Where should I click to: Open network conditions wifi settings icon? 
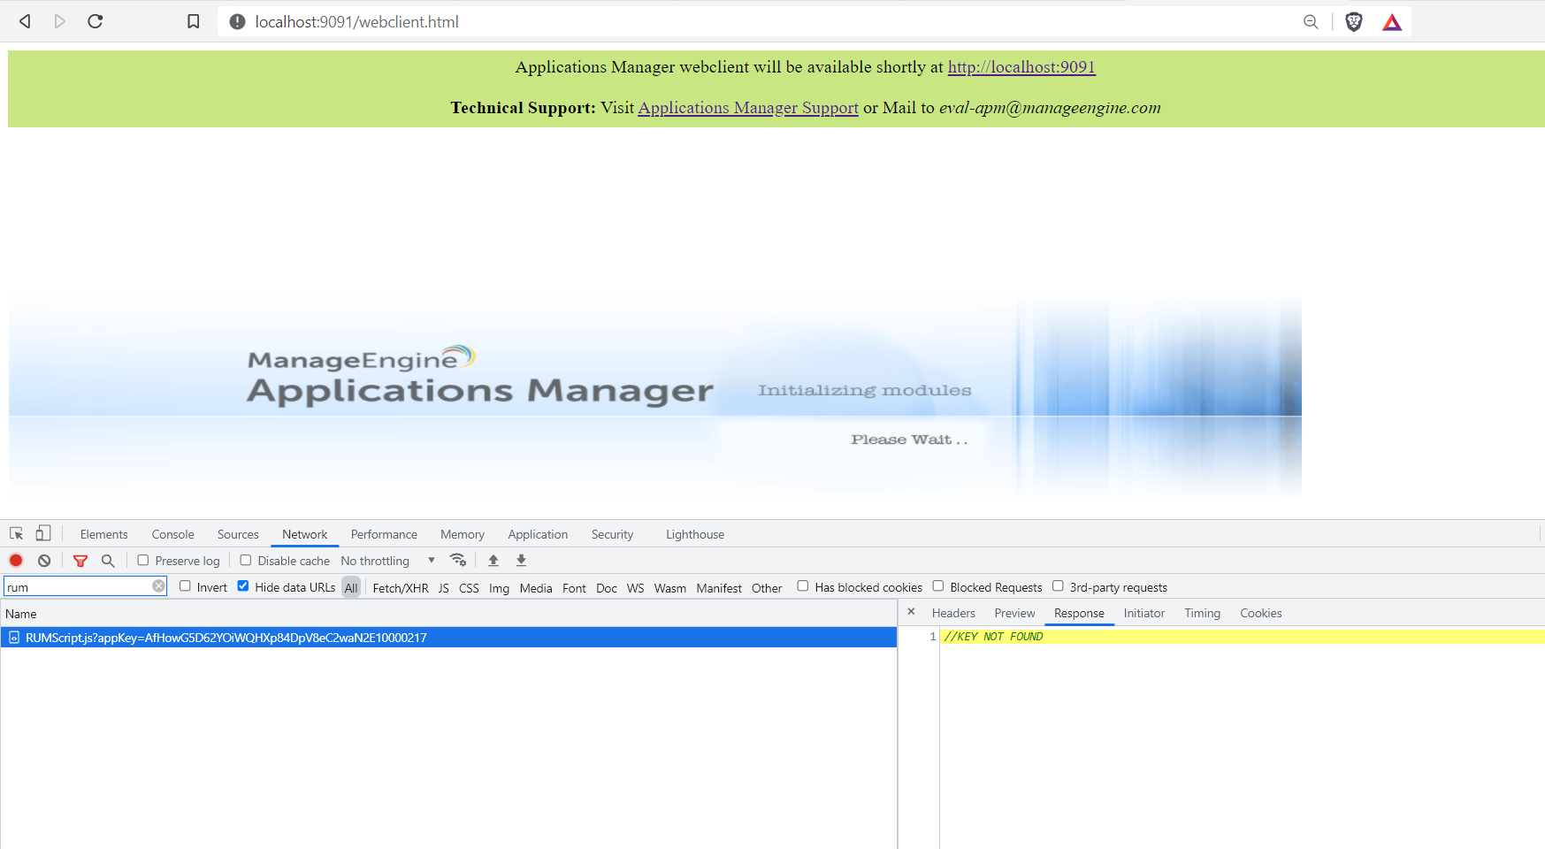tap(458, 561)
